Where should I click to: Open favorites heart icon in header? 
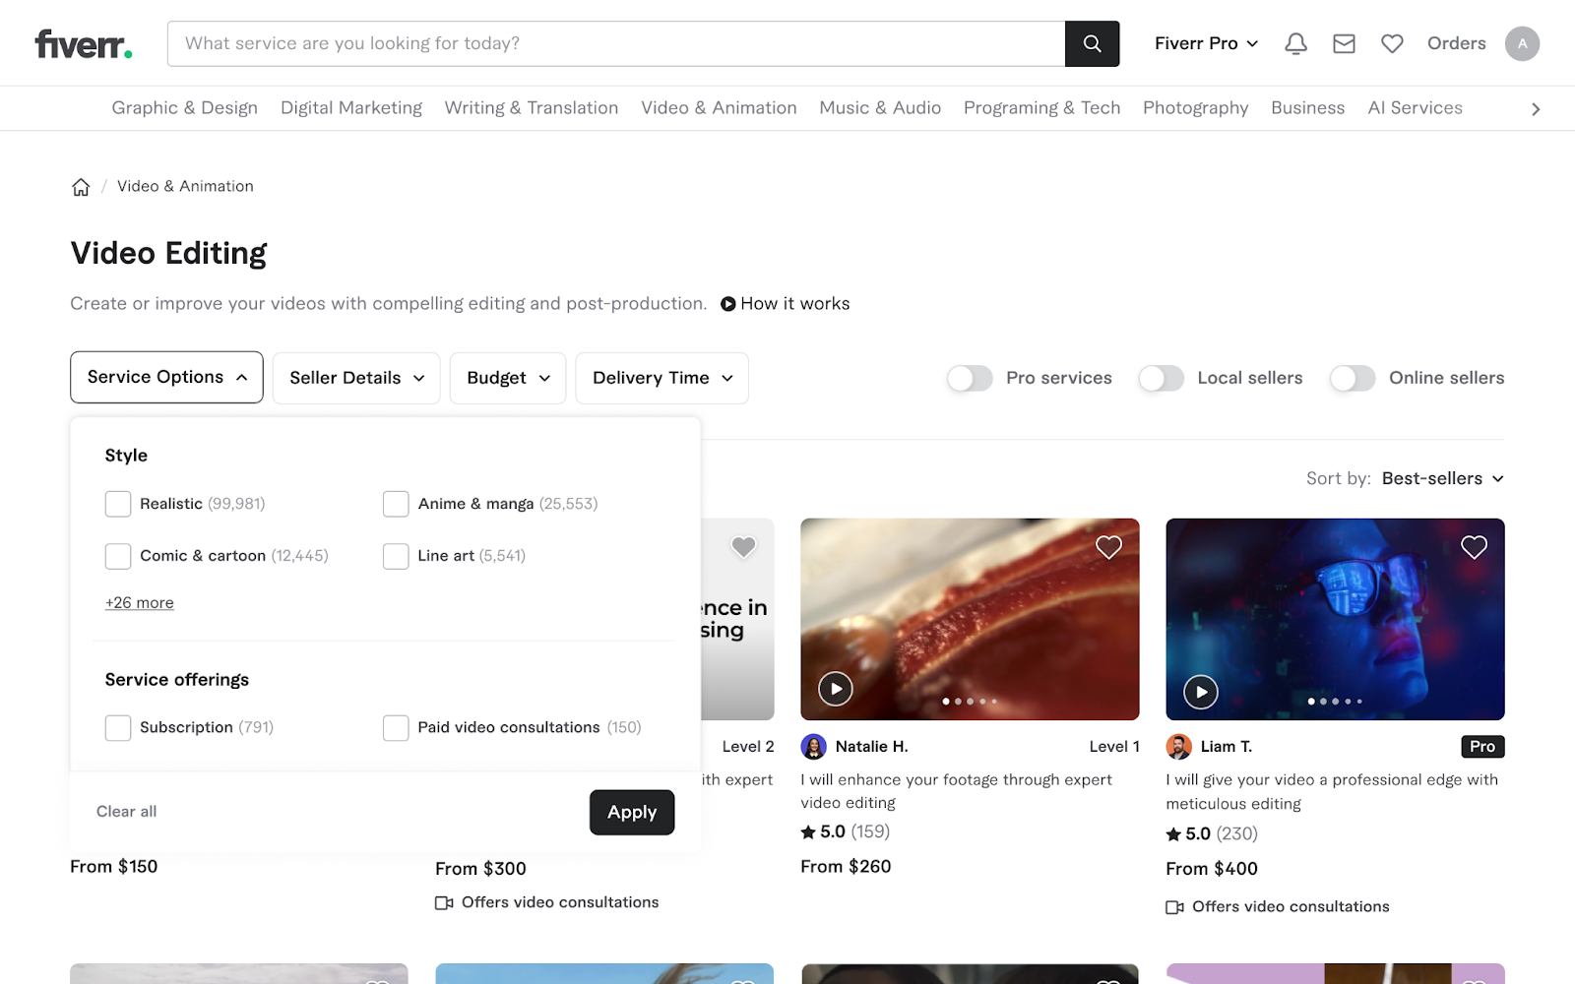1392,43
